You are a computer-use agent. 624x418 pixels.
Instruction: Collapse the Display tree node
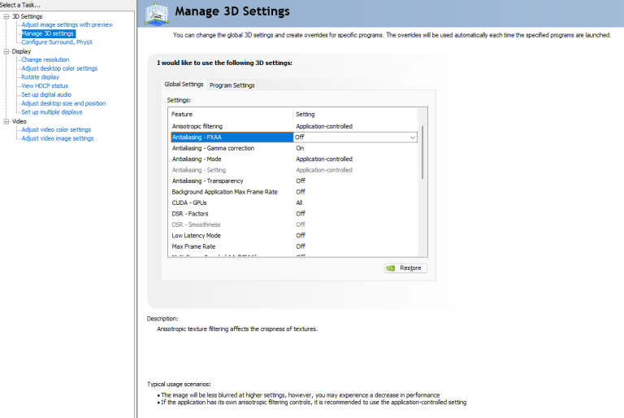tap(6, 51)
